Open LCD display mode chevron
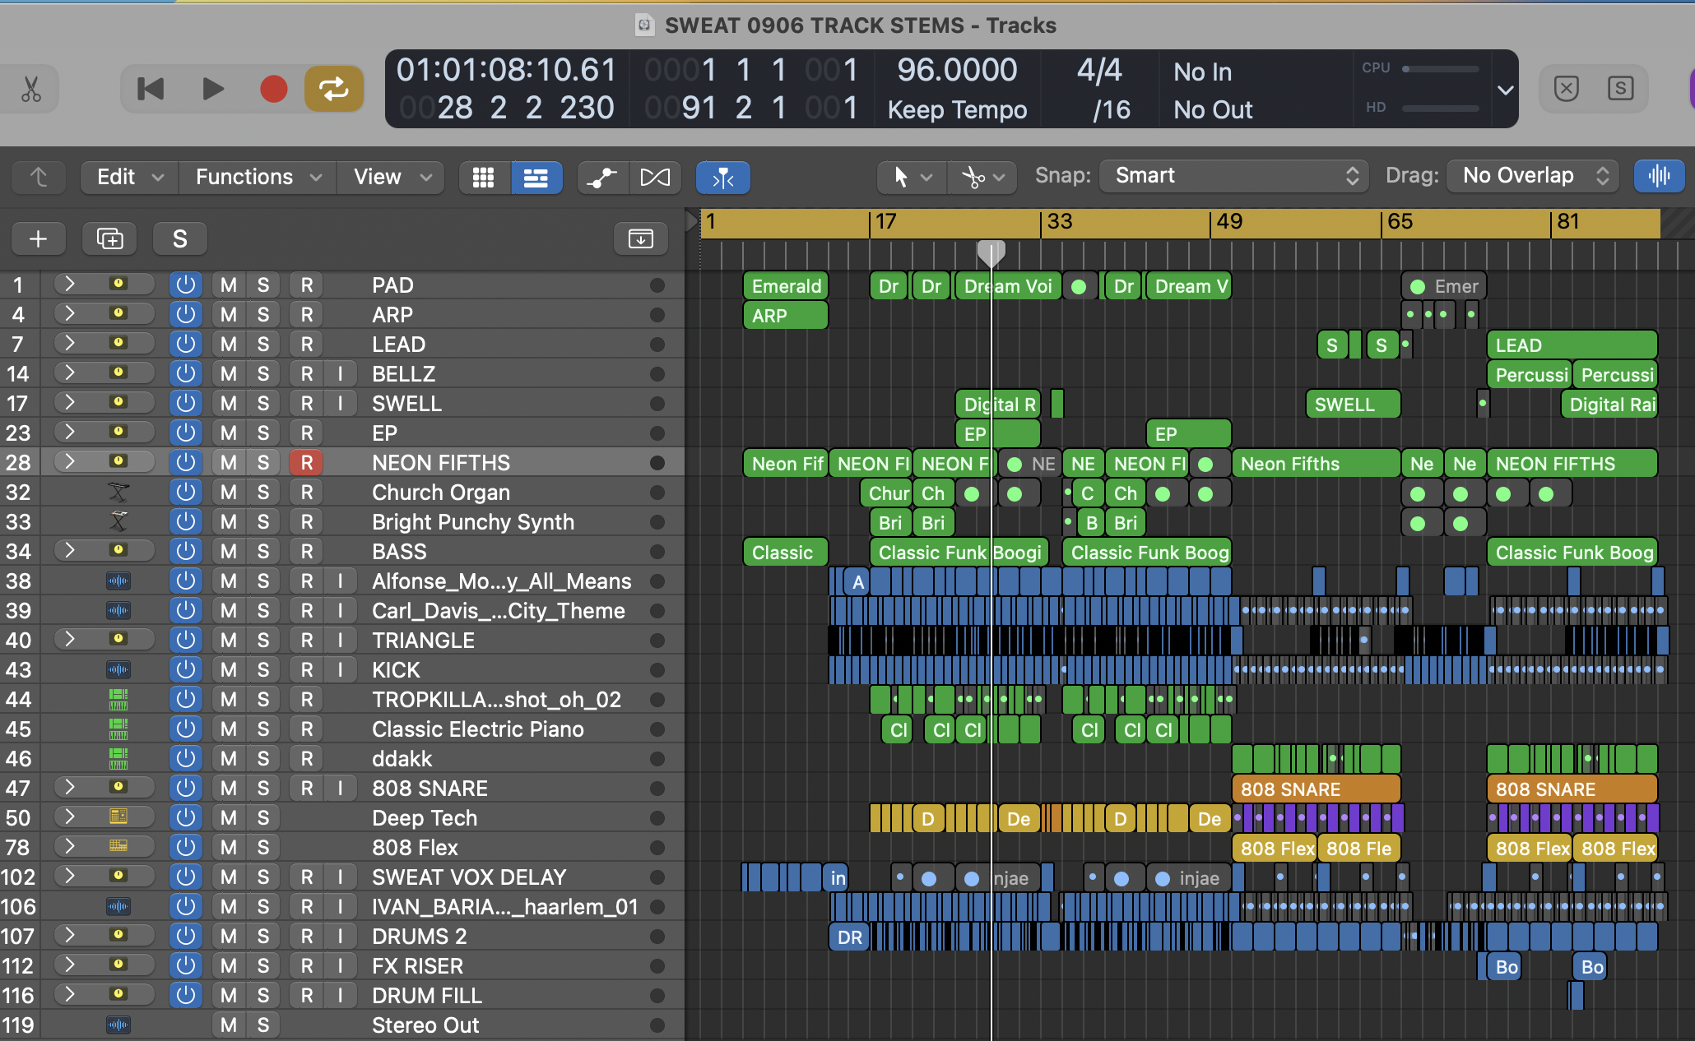Image resolution: width=1695 pixels, height=1041 pixels. point(1505,90)
